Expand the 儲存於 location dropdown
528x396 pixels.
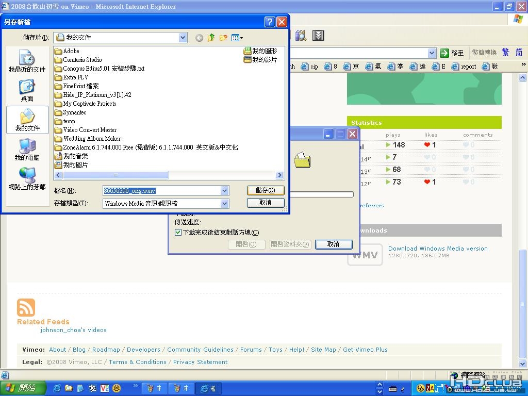point(183,37)
